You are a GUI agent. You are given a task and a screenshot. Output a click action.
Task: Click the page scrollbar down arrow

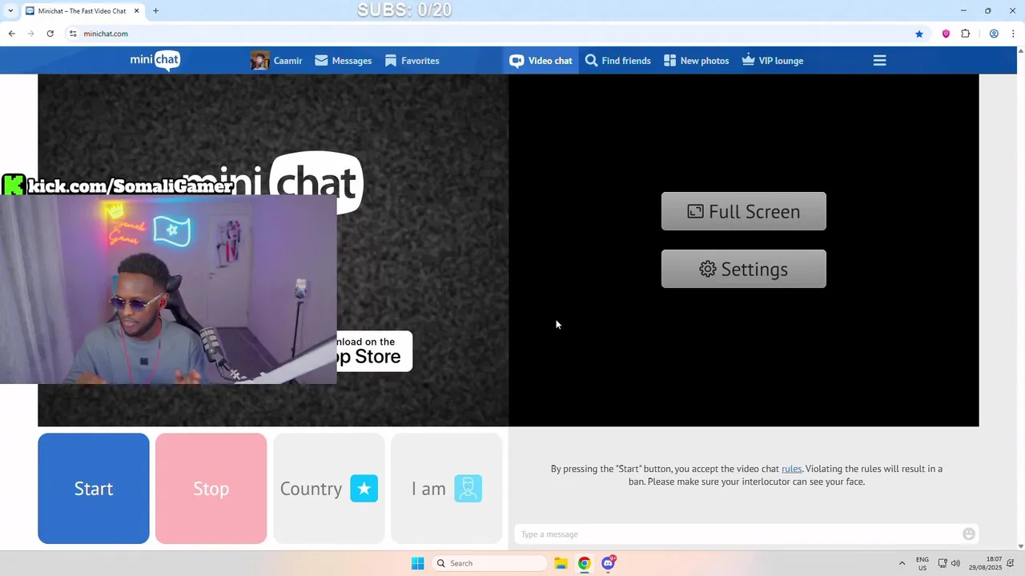coord(1020,546)
